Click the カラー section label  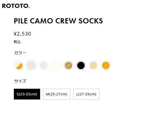tap(20, 53)
